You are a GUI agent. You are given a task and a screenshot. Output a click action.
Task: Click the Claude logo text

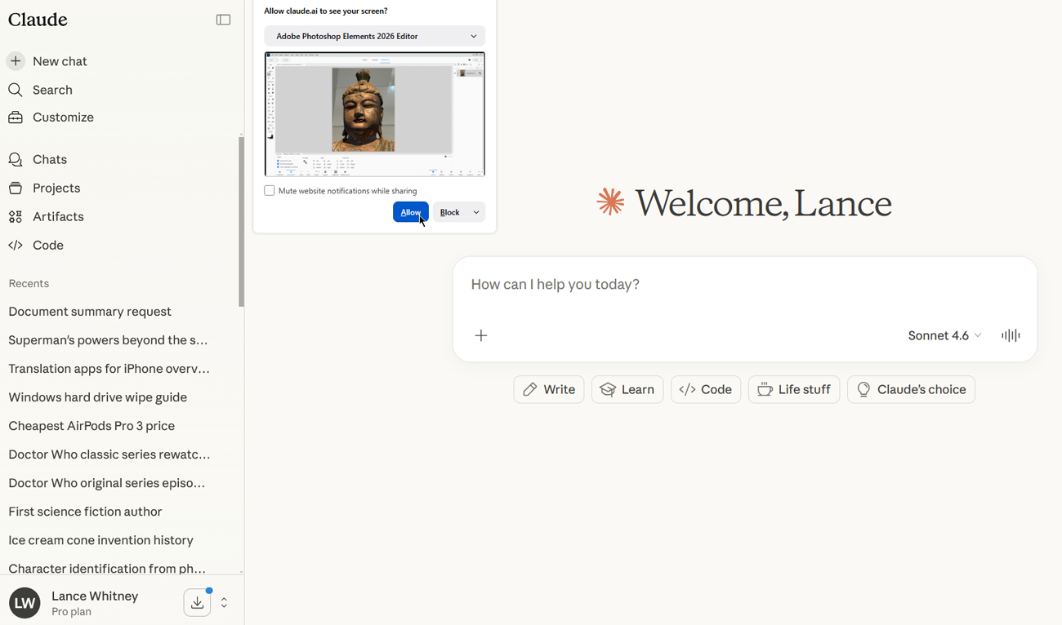38,20
